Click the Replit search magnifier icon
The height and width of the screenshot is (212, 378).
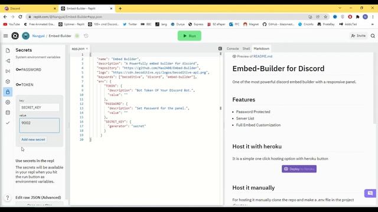tap(373, 36)
